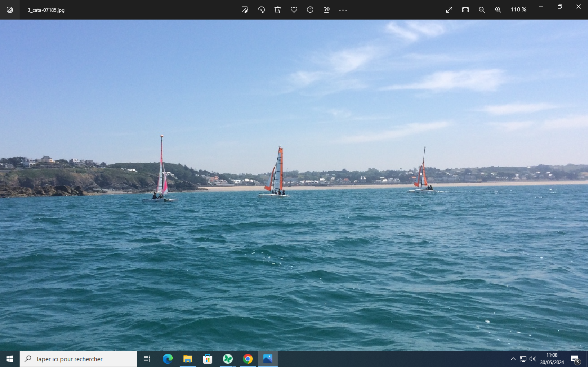Open Microsoft Store from the taskbar
The width and height of the screenshot is (588, 367).
pos(207,359)
